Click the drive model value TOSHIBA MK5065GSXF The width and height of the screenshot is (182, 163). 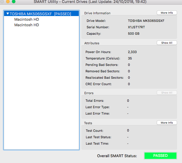click(146, 21)
